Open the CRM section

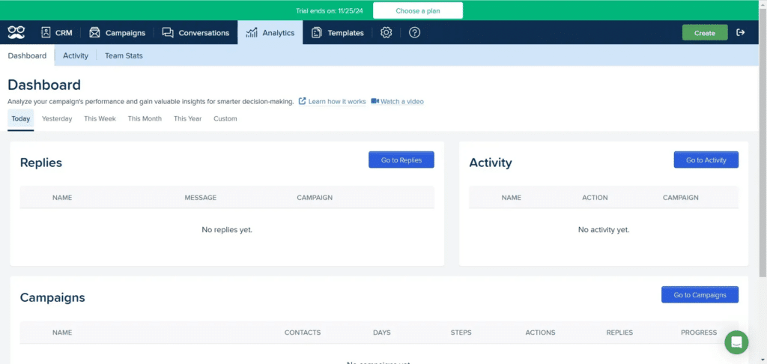click(x=57, y=33)
